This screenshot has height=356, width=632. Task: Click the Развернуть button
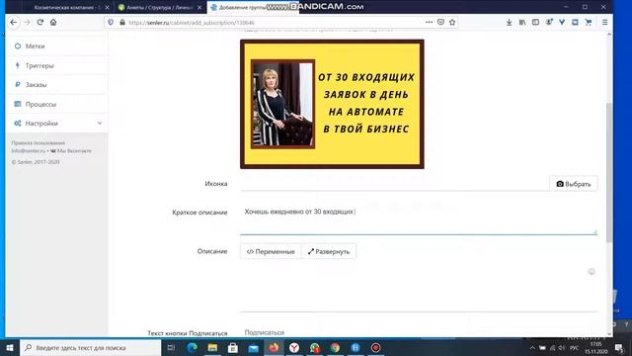coord(329,251)
